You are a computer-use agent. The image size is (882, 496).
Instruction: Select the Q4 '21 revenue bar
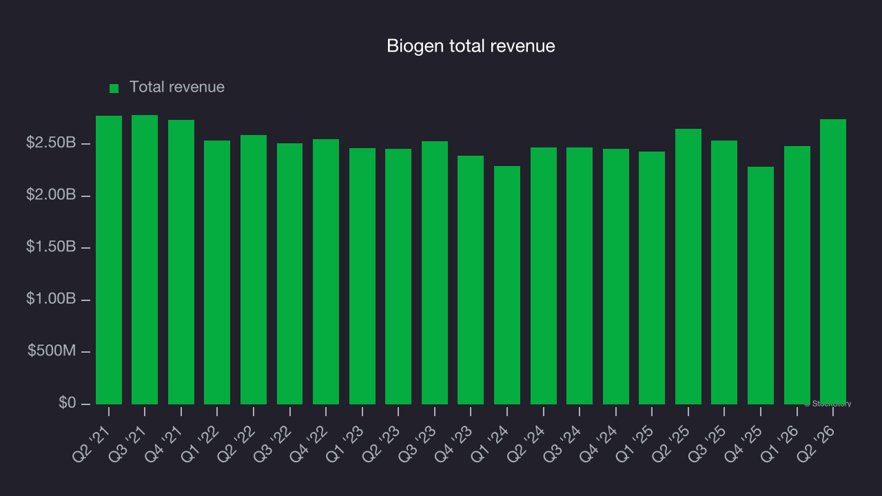coord(181,262)
